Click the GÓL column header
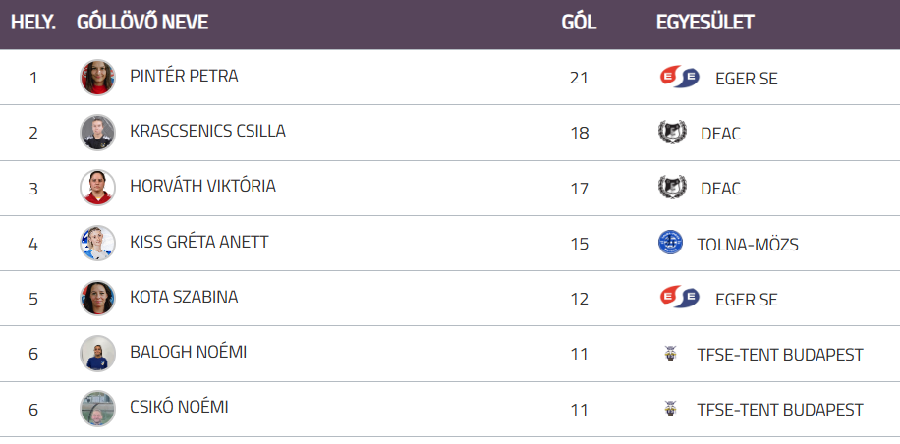 tap(579, 23)
